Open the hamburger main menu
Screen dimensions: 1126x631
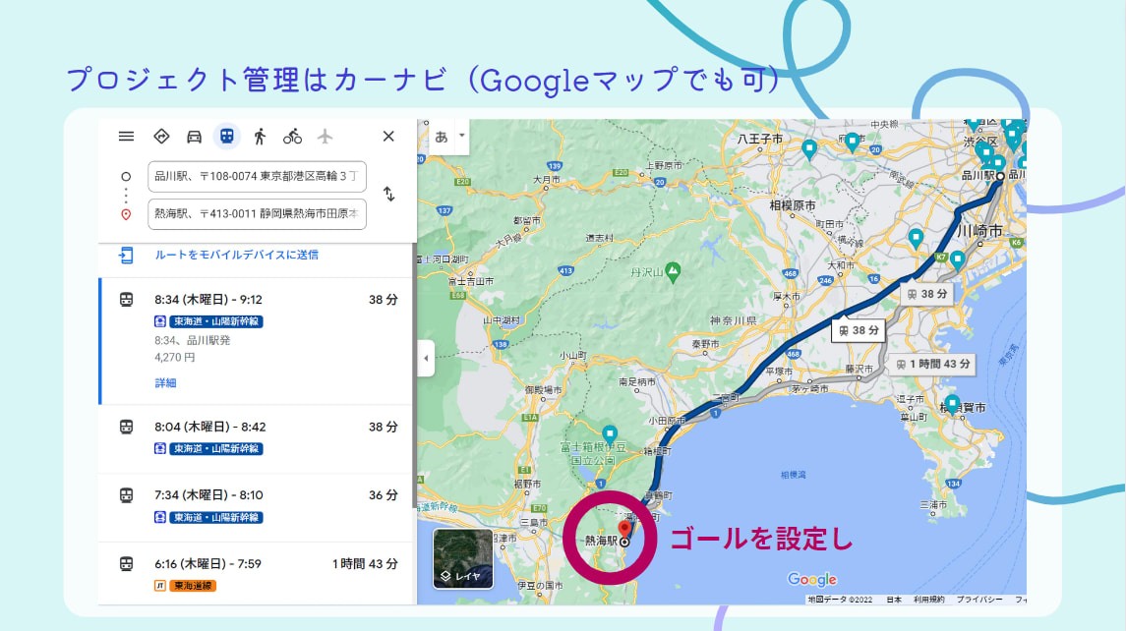(127, 137)
